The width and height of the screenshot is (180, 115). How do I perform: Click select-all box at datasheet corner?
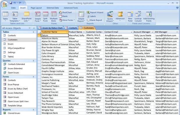(39, 32)
